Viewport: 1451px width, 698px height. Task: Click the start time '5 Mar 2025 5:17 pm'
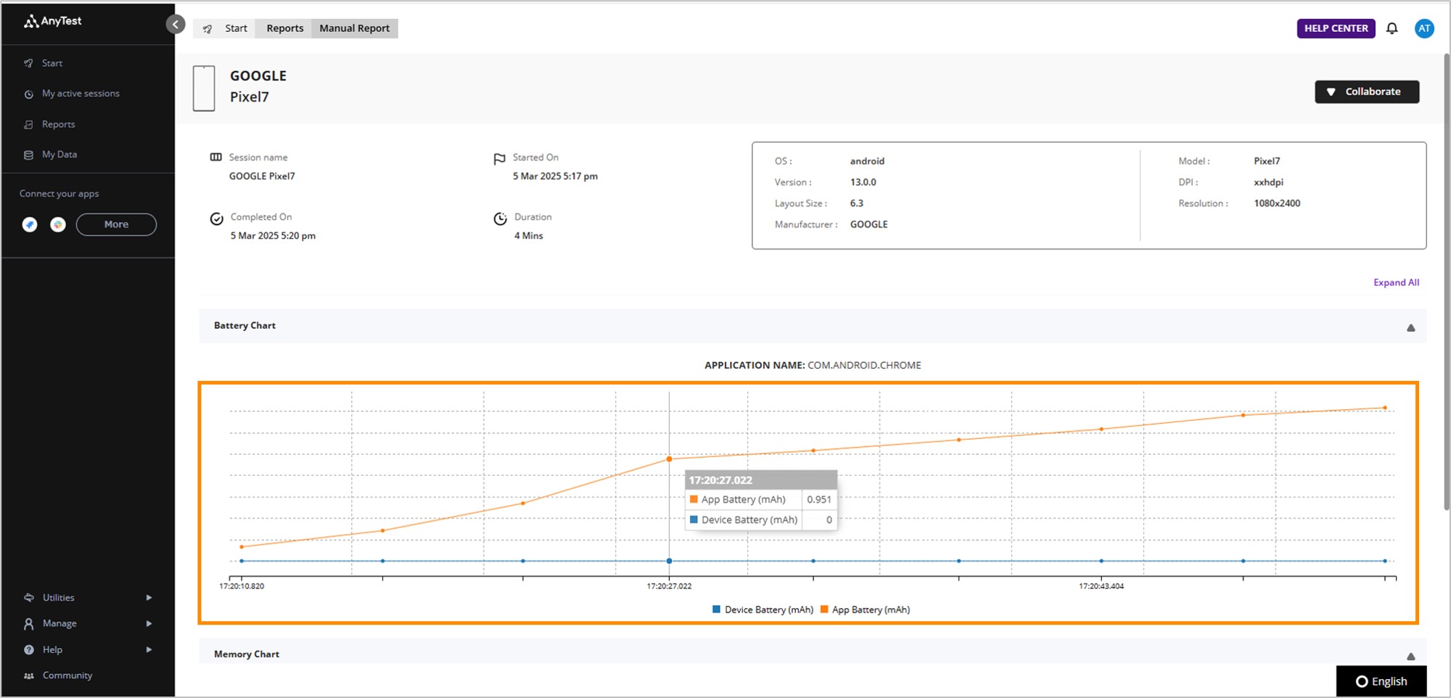coord(555,176)
